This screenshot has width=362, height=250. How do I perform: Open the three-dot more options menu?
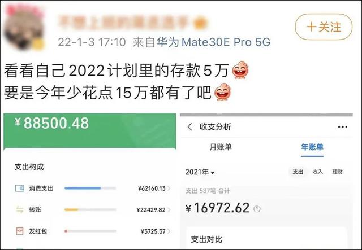tap(342, 127)
